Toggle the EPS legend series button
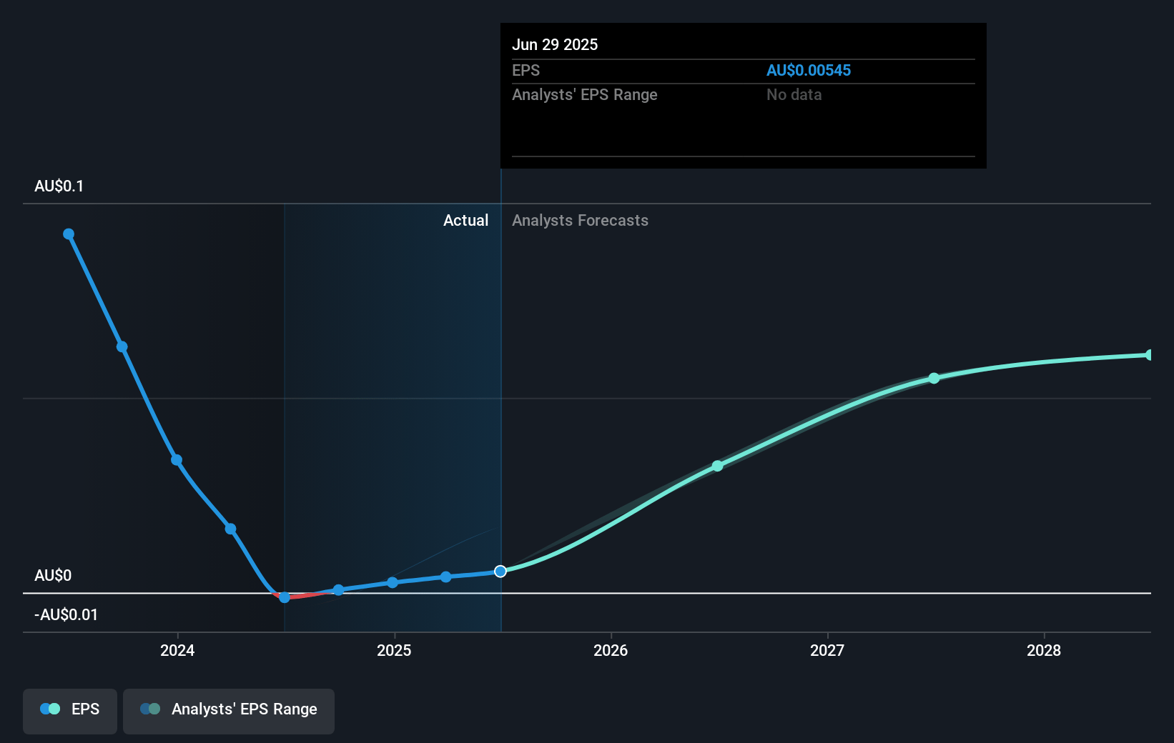 point(70,709)
